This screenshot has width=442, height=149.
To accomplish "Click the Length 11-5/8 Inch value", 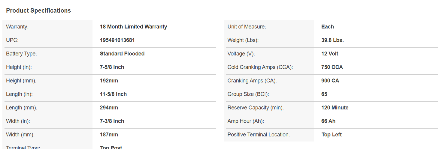I will [113, 94].
